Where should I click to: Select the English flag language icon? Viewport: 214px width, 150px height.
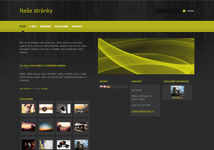pyautogui.click(x=105, y=87)
